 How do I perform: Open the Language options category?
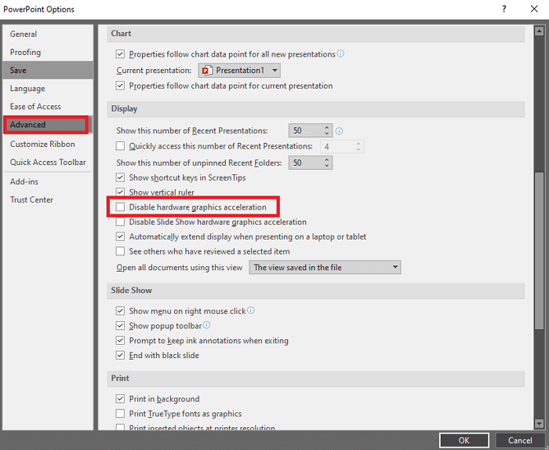click(x=48, y=88)
